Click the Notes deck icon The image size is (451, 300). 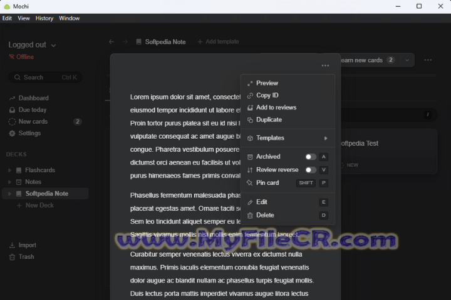point(19,182)
